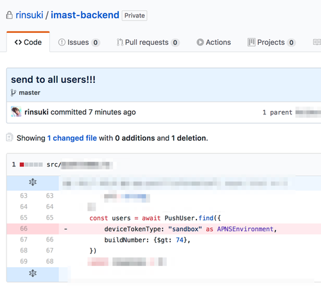Click the buildNumber $gt 74 line
The width and height of the screenshot is (321, 287).
(147, 240)
